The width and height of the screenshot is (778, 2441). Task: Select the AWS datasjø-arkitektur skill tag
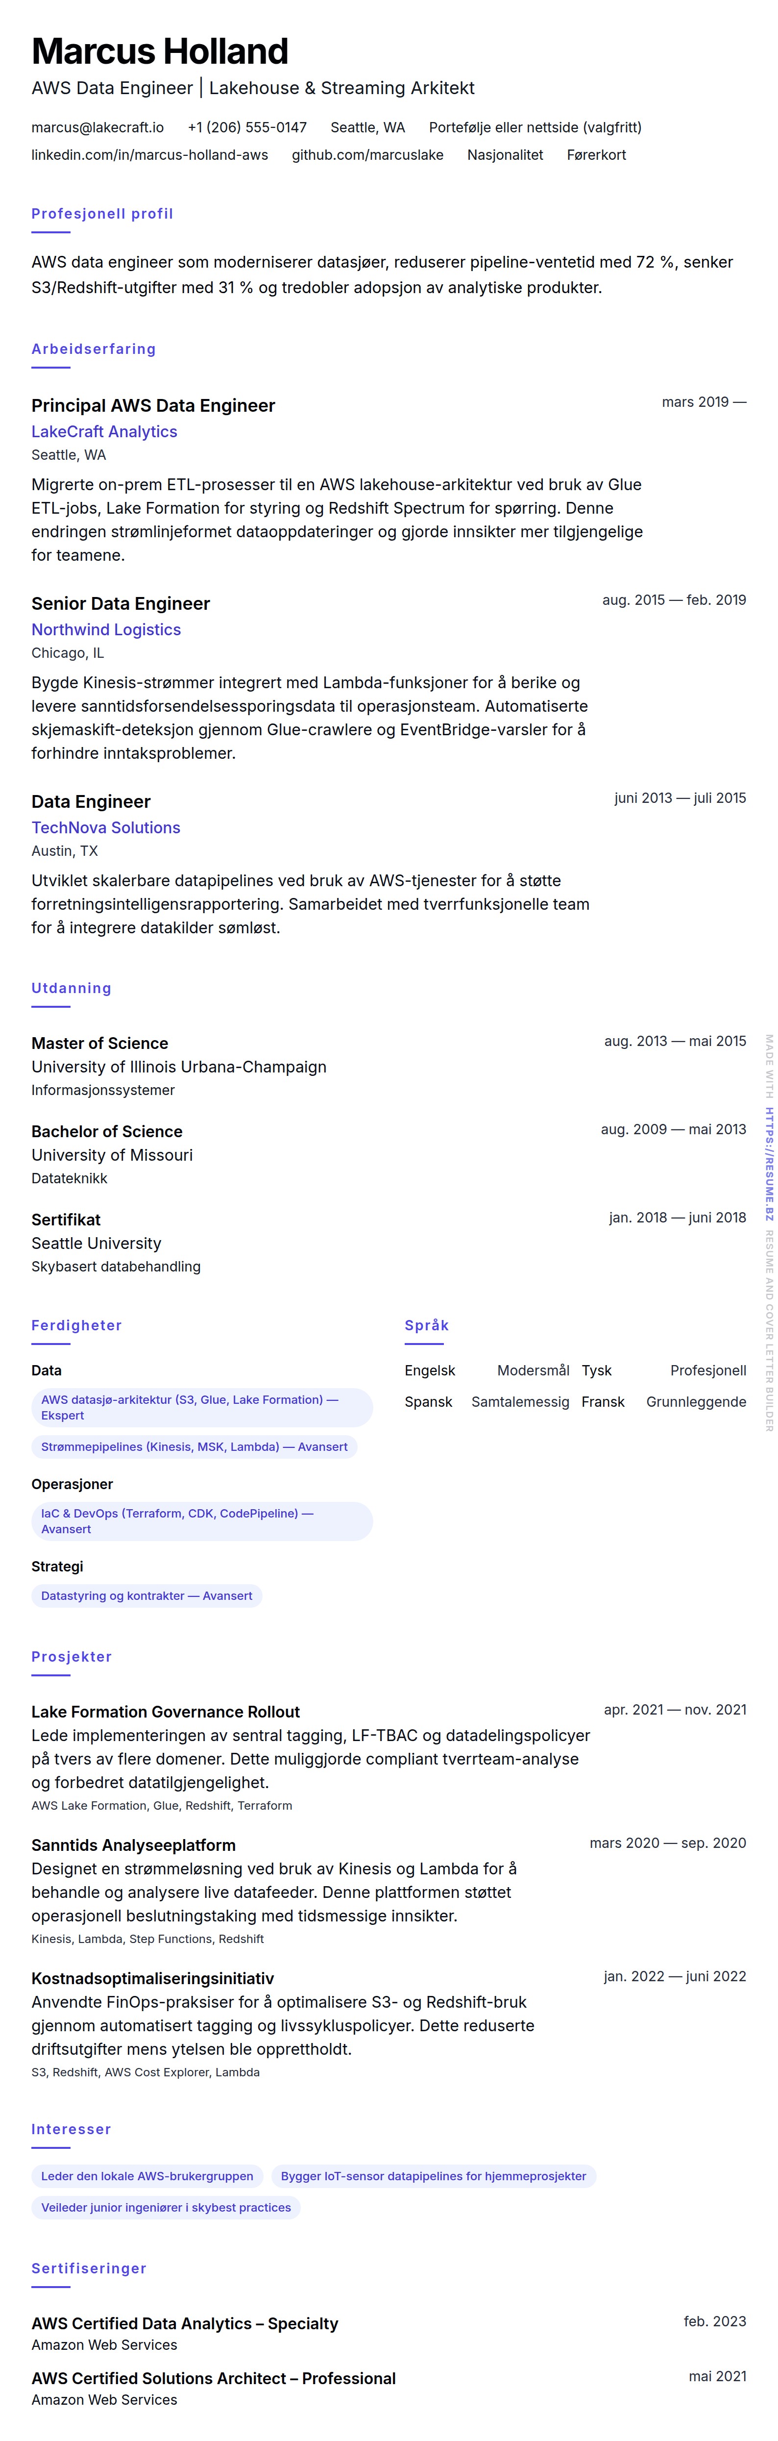tap(202, 1407)
